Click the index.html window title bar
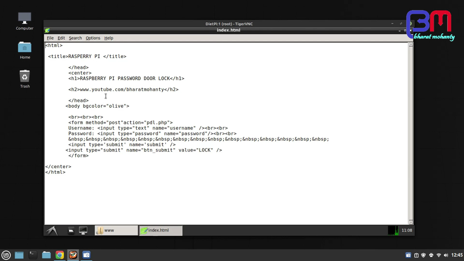Image resolution: width=464 pixels, height=261 pixels. pyautogui.click(x=229, y=30)
